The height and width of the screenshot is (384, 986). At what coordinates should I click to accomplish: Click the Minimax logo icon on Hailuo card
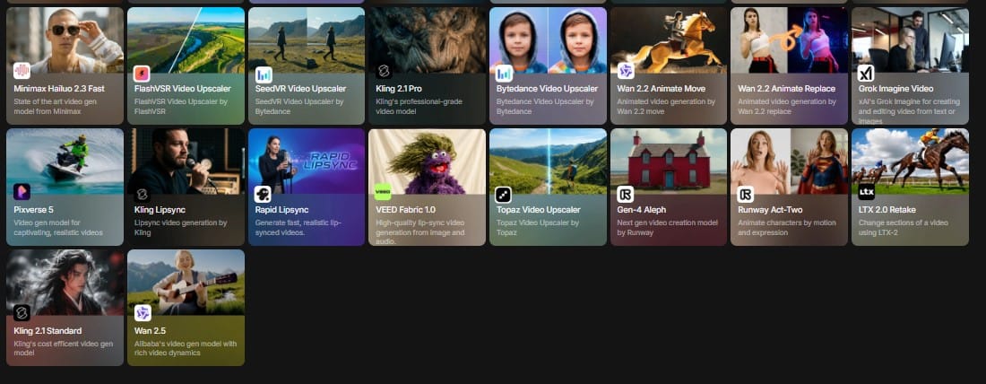tap(22, 71)
